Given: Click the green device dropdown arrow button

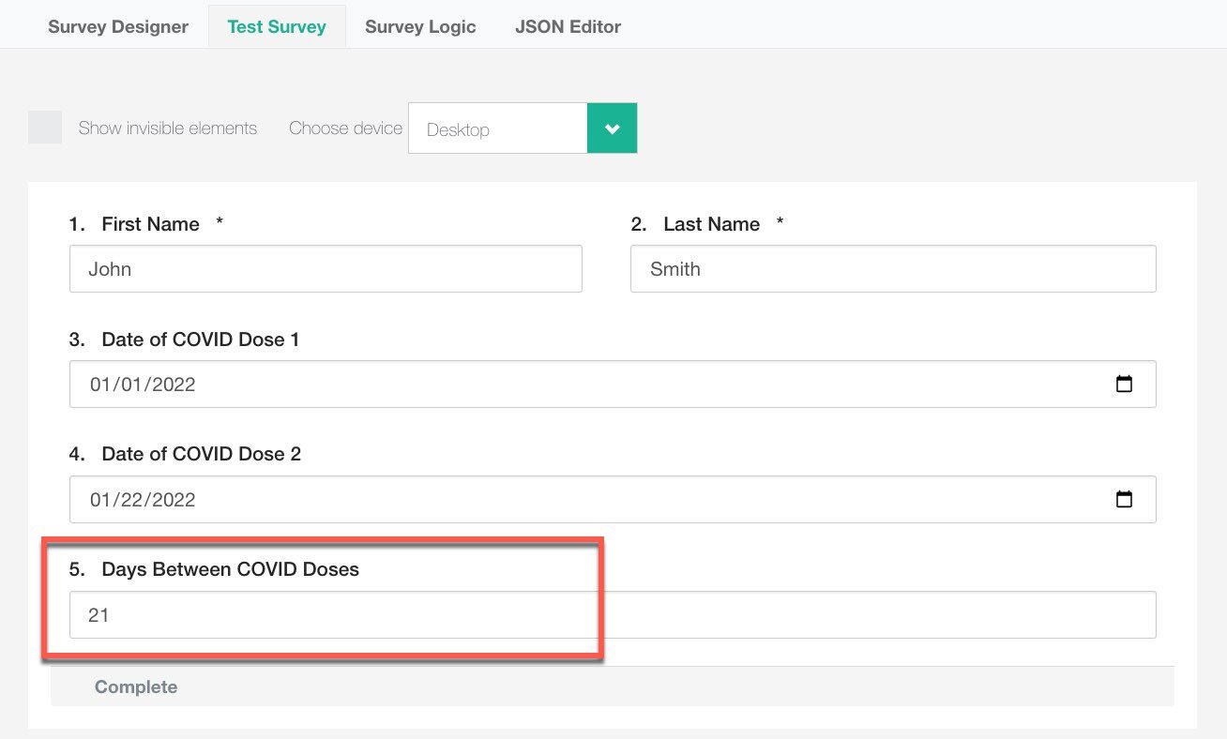Looking at the screenshot, I should click(612, 128).
